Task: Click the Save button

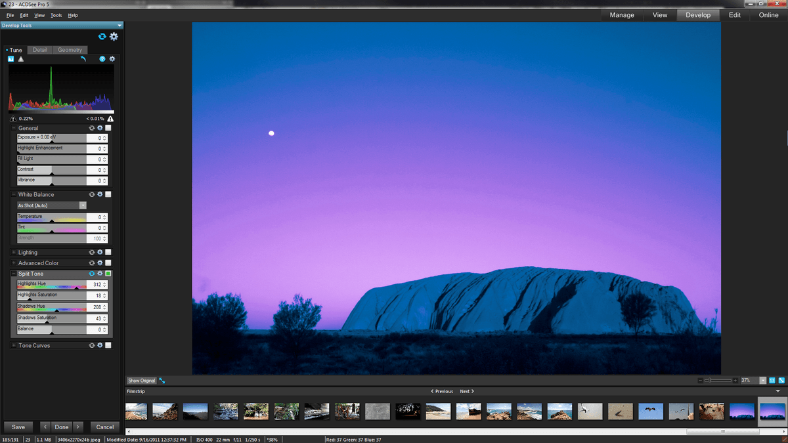Action: [18, 427]
